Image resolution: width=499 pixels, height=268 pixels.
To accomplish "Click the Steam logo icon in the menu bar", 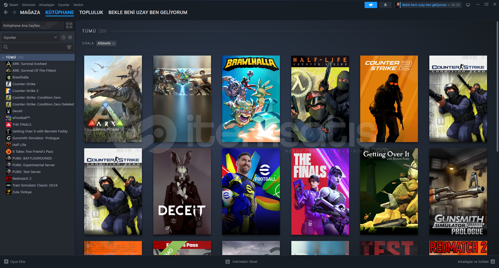I will tap(6, 5).
